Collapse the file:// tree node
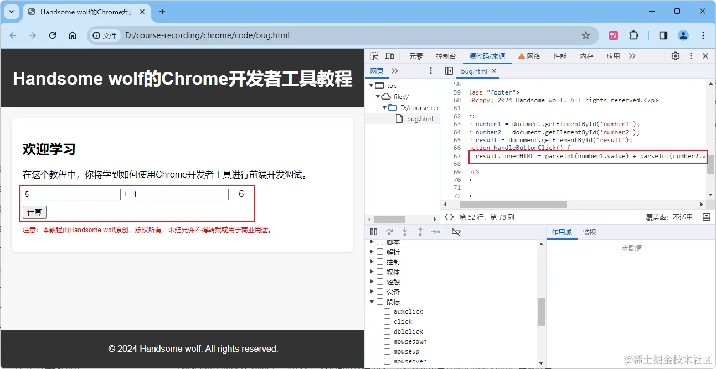The width and height of the screenshot is (716, 369). pyautogui.click(x=378, y=96)
